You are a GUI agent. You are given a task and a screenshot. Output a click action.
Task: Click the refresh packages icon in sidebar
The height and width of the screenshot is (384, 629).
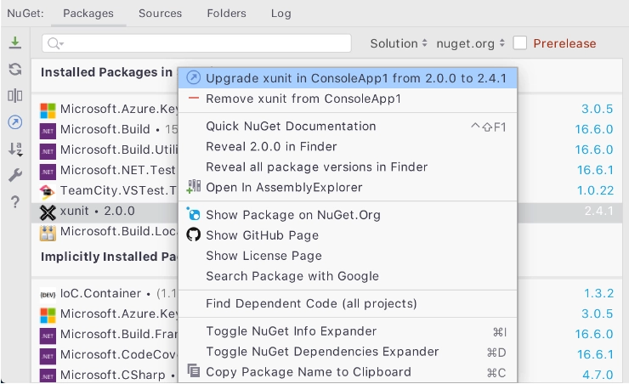[x=15, y=70]
